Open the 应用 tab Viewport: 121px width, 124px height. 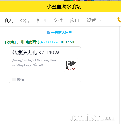75,21
